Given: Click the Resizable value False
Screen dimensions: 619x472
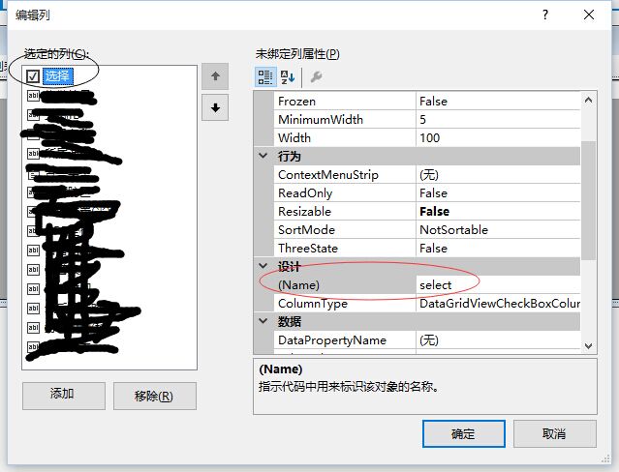Looking at the screenshot, I should 498,212.
